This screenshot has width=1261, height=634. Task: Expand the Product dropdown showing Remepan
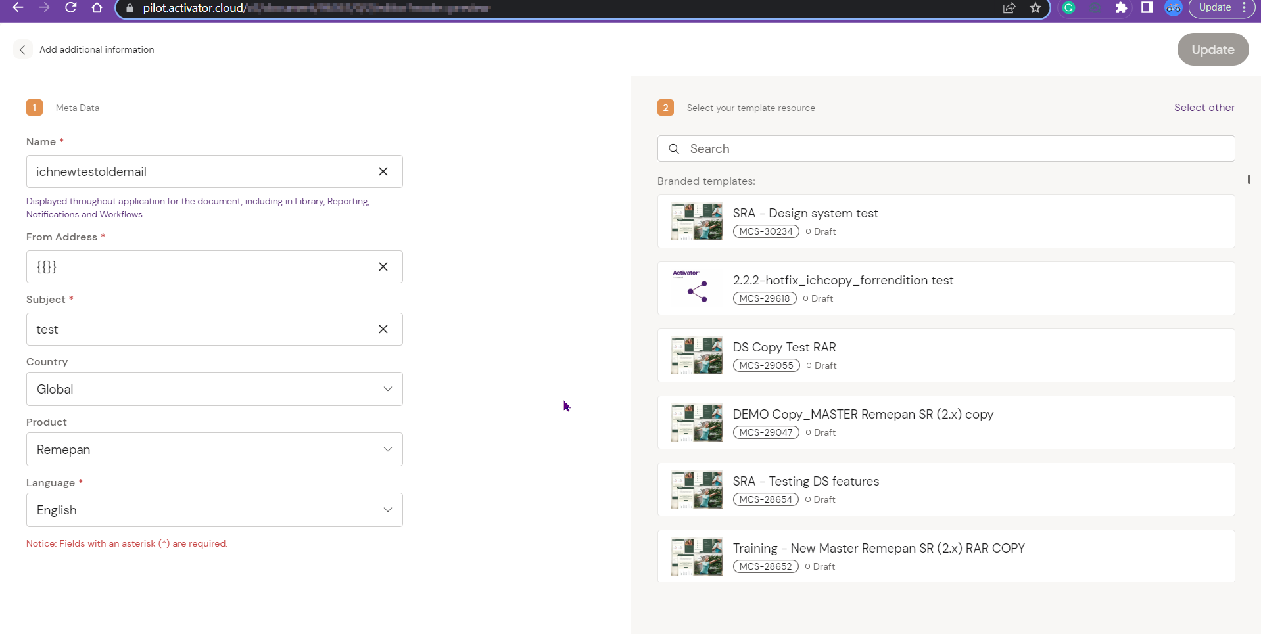pos(214,449)
